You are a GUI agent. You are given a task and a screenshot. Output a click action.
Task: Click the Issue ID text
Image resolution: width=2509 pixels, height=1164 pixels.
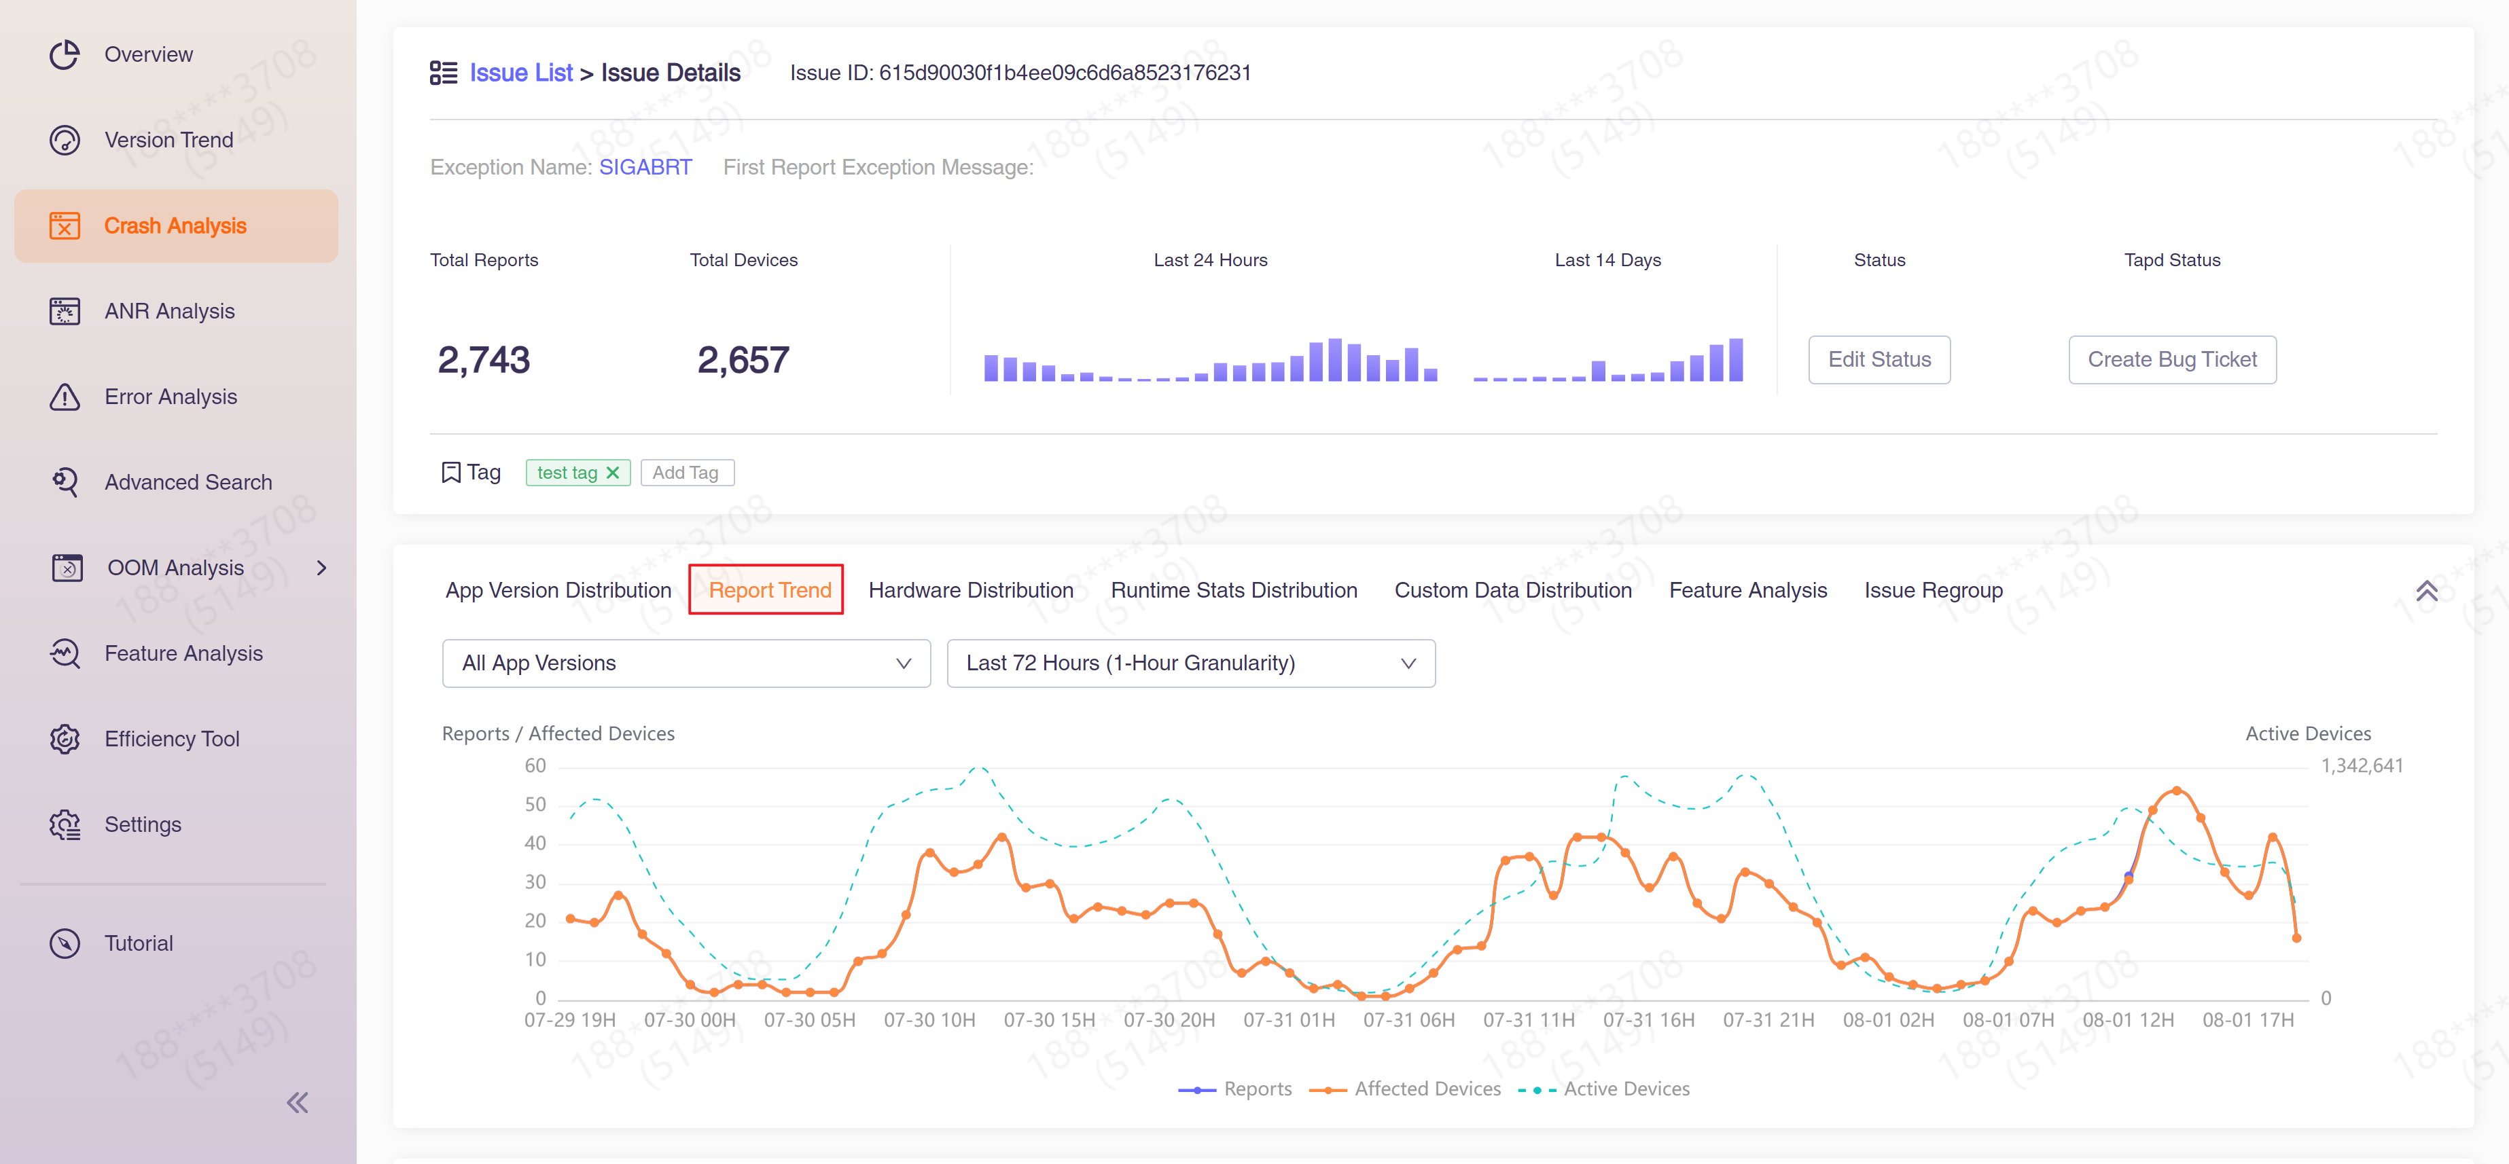click(1020, 73)
